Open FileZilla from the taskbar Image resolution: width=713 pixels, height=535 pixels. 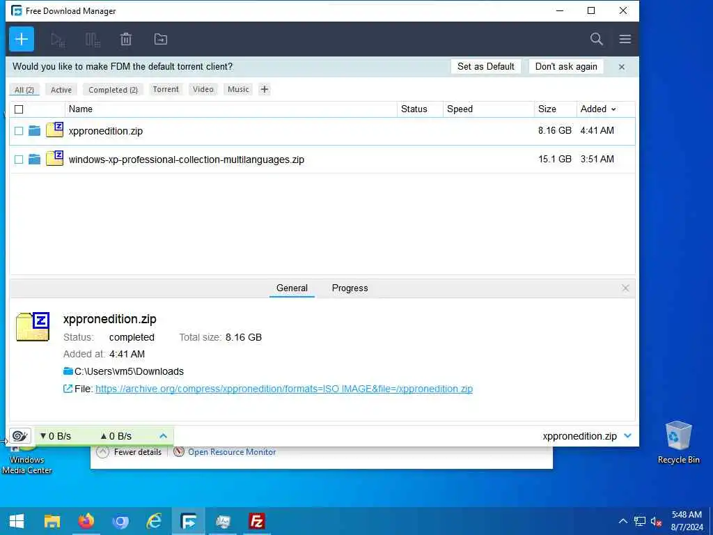(x=257, y=521)
